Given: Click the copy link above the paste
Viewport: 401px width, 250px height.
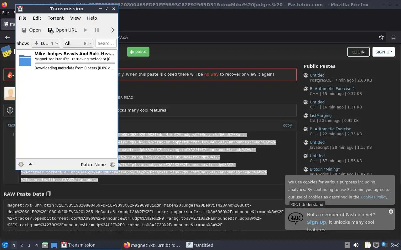Looking at the screenshot, I should [x=287, y=125].
